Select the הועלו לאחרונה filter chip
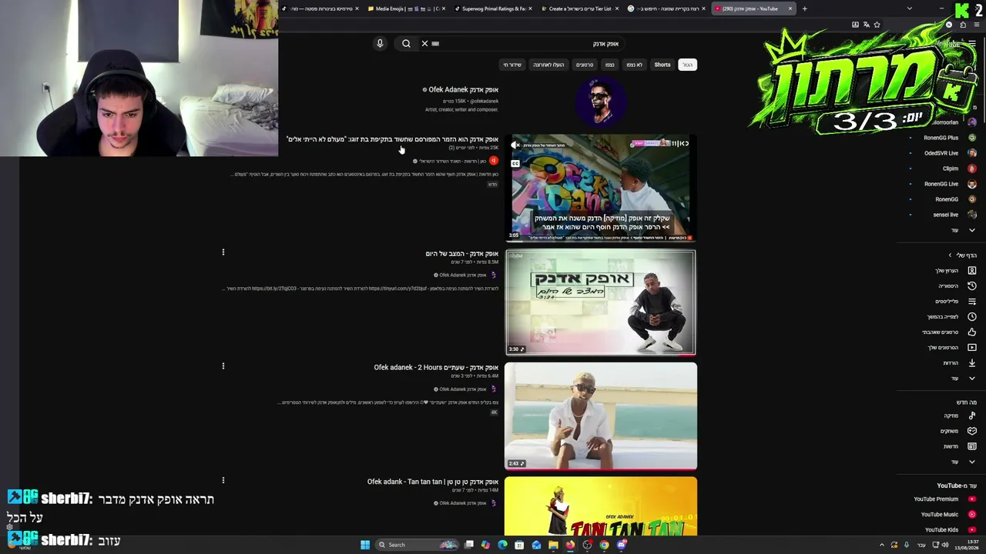Viewport: 986px width, 554px height. (x=548, y=65)
